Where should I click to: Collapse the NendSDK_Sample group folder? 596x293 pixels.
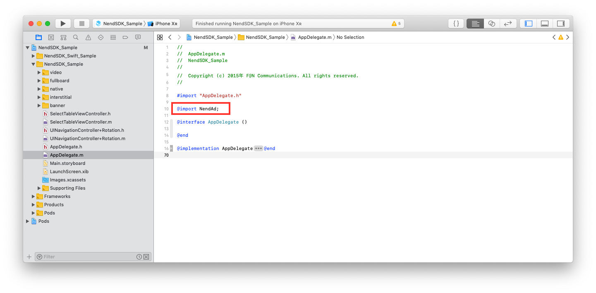pos(34,64)
